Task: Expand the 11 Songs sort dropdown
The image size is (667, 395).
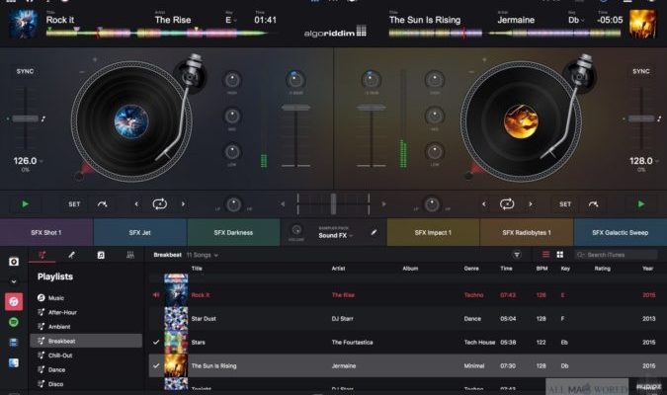Action: 203,255
